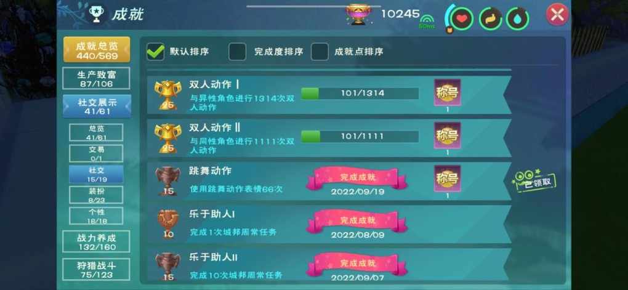The image size is (628, 290).
Task: Uncheck the 默认排序 checkbox
Action: pyautogui.click(x=155, y=52)
